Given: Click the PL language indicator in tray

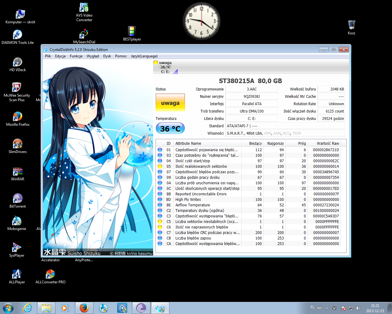Looking at the screenshot, I should 312,307.
